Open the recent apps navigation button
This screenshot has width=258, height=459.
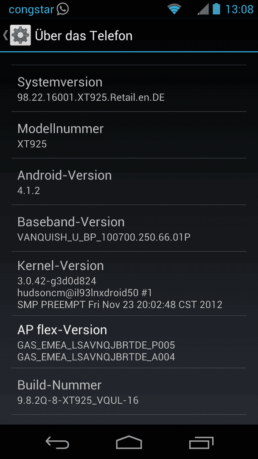(201, 442)
